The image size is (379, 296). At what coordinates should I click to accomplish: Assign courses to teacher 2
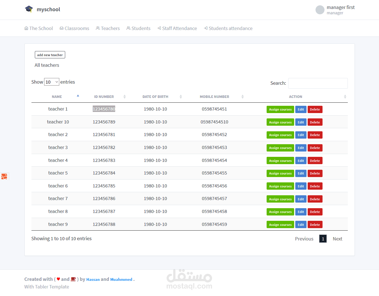click(x=280, y=135)
